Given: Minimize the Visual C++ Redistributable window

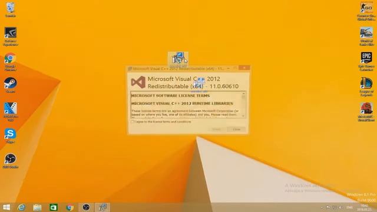Looking at the screenshot, I should [228, 68].
